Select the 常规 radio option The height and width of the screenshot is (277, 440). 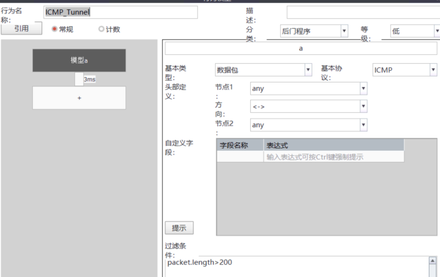54,29
